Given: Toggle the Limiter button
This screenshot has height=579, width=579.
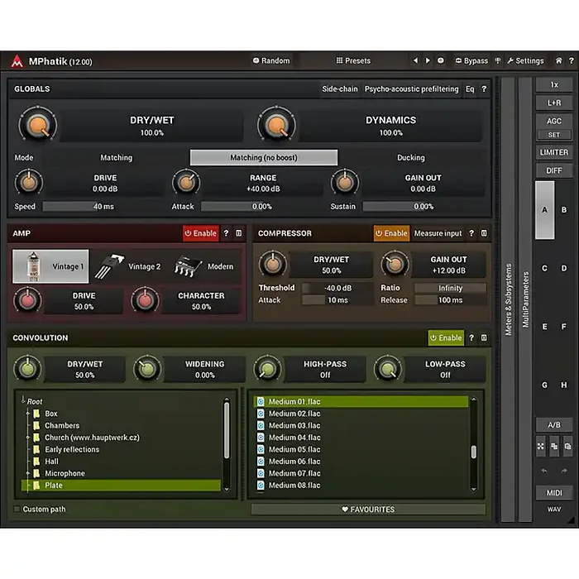Looking at the screenshot, I should 554,152.
